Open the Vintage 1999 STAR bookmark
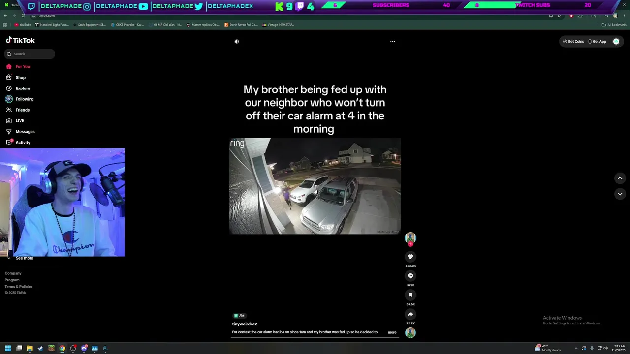Screen dimensions: 630x354 pos(279,25)
